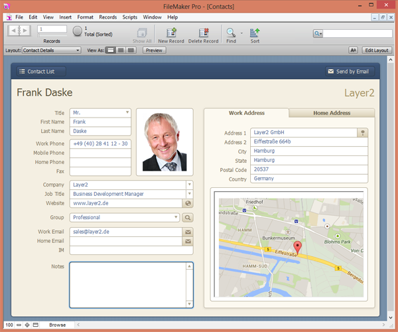Click the record slider knob in the toolbar
Image resolution: width=398 pixels, height=332 pixels.
77,31
